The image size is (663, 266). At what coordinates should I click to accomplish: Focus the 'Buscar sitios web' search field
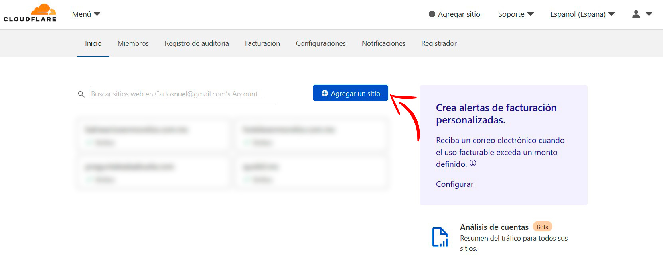182,94
